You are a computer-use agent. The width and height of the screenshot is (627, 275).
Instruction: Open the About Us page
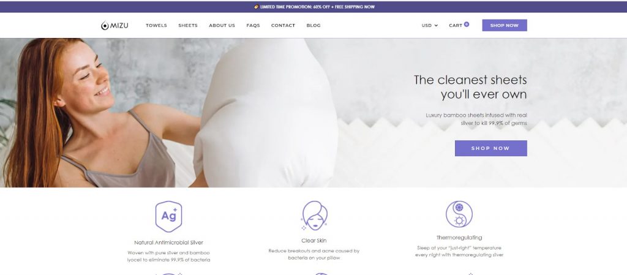point(222,25)
